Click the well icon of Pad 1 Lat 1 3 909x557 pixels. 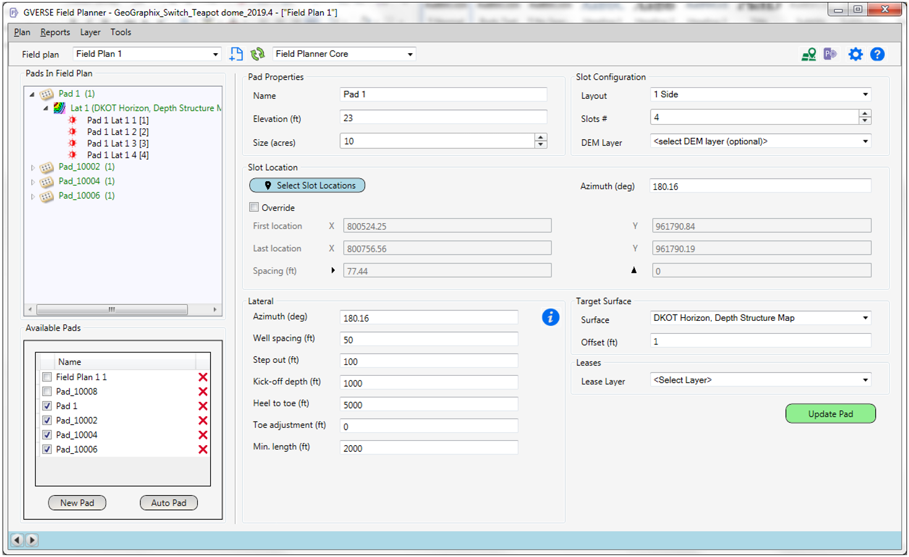72,143
